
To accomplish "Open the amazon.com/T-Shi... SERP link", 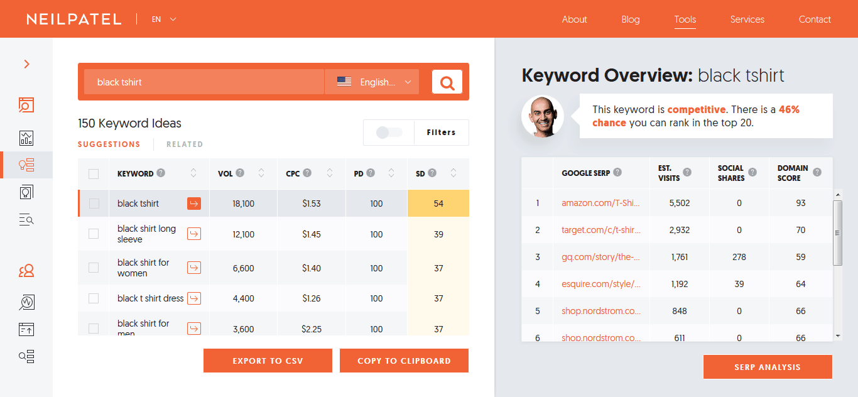I will (600, 204).
